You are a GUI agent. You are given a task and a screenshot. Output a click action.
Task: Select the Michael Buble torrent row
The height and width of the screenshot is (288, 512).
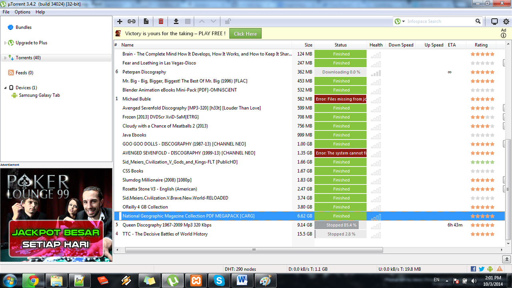pyautogui.click(x=309, y=99)
